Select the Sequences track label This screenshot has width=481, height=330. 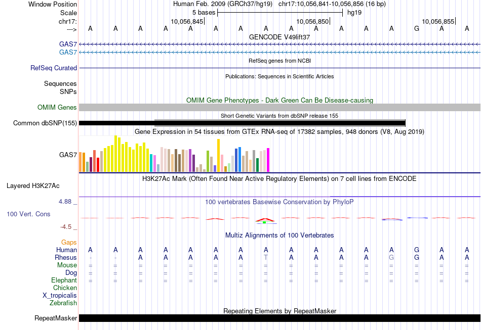60,83
